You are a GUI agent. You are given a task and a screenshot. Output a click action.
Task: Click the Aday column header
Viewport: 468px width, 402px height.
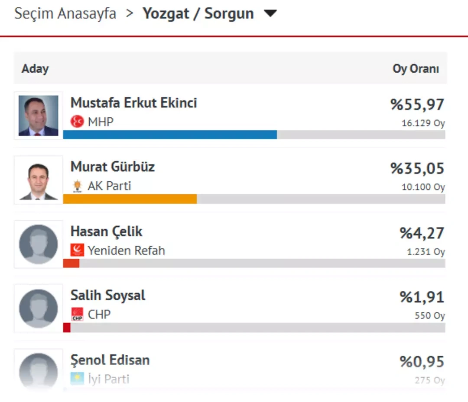[35, 69]
